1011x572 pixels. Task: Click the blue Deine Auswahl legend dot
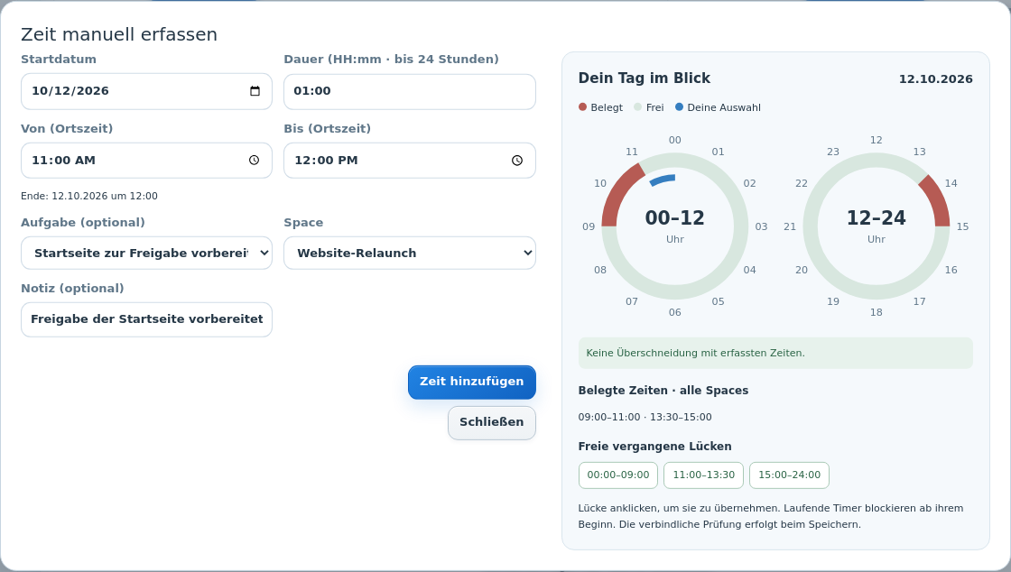point(679,107)
